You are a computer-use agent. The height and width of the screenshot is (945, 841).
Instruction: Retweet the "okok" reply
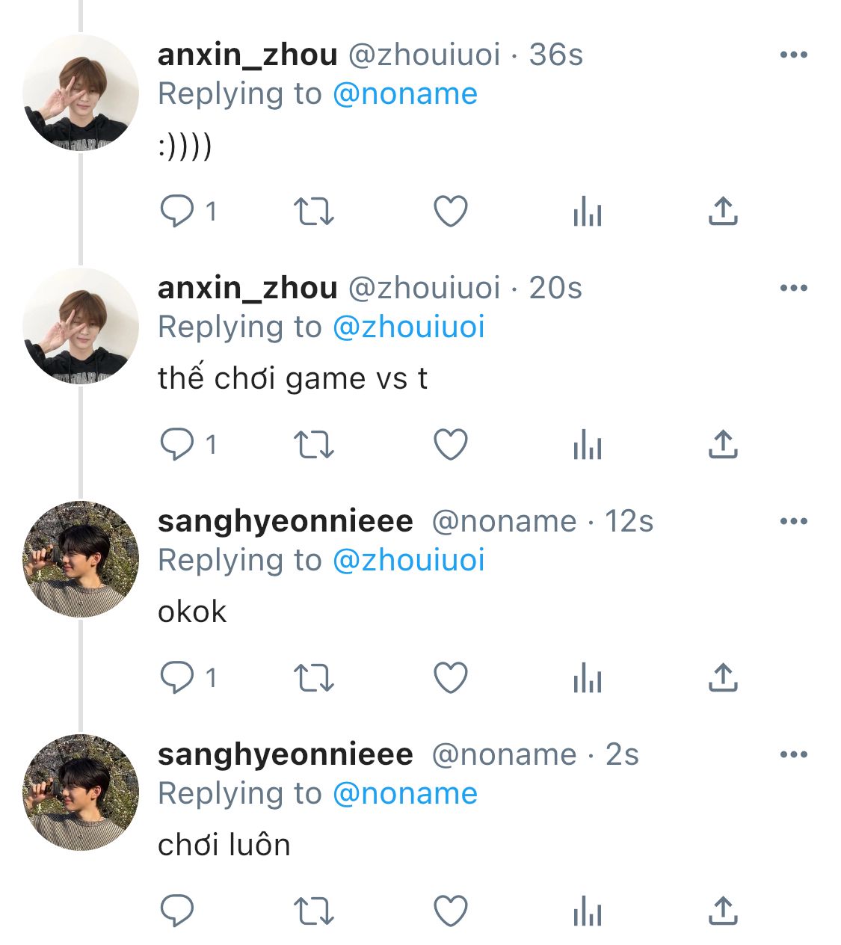click(x=313, y=678)
